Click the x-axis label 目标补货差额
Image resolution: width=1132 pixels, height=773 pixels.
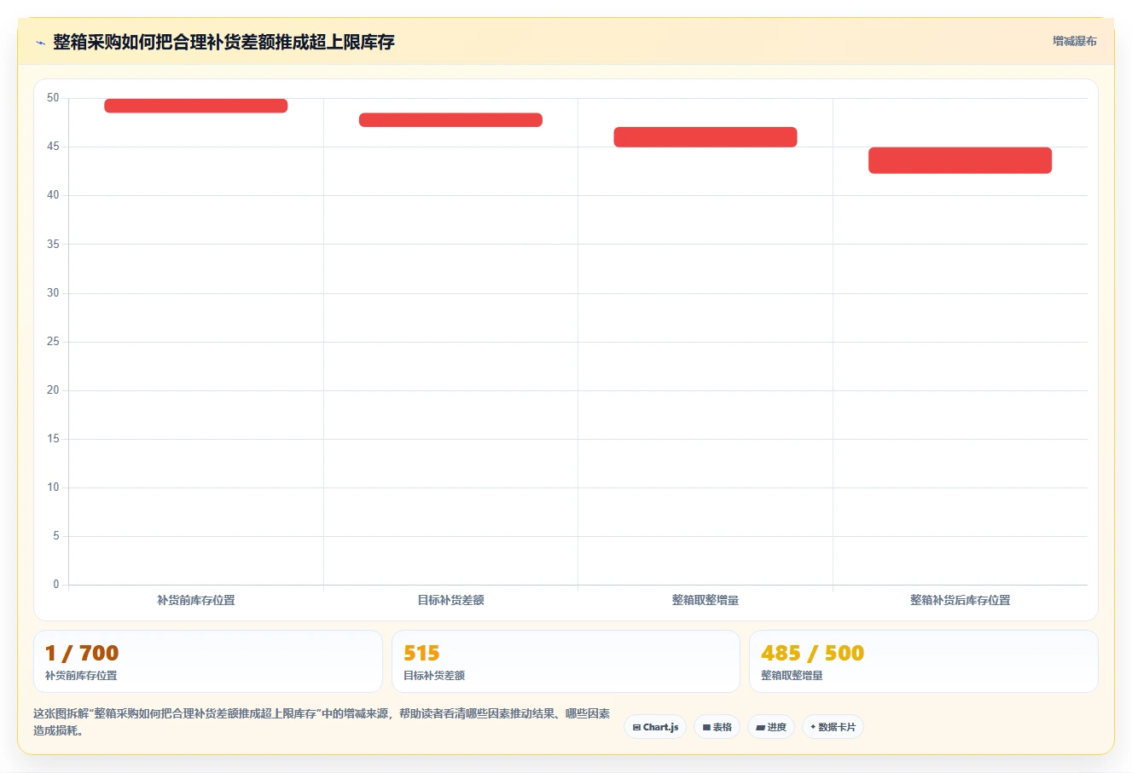pyautogui.click(x=450, y=600)
